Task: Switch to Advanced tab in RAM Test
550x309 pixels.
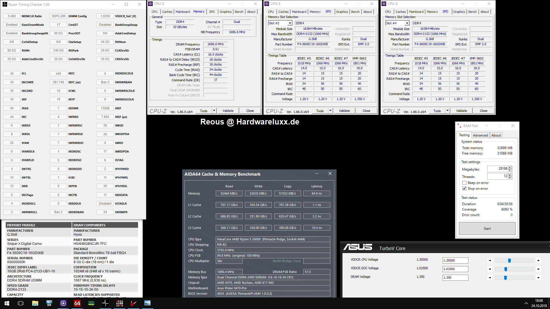Action: click(x=480, y=135)
